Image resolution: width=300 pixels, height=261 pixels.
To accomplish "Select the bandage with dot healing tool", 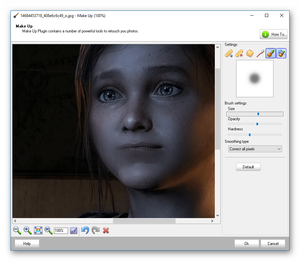I will [229, 53].
